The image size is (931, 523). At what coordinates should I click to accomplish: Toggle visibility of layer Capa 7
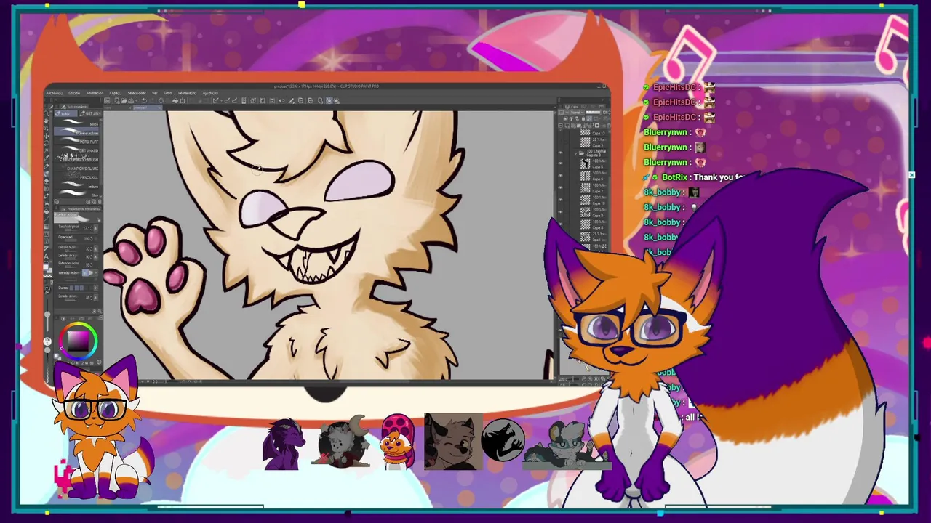[x=561, y=187]
